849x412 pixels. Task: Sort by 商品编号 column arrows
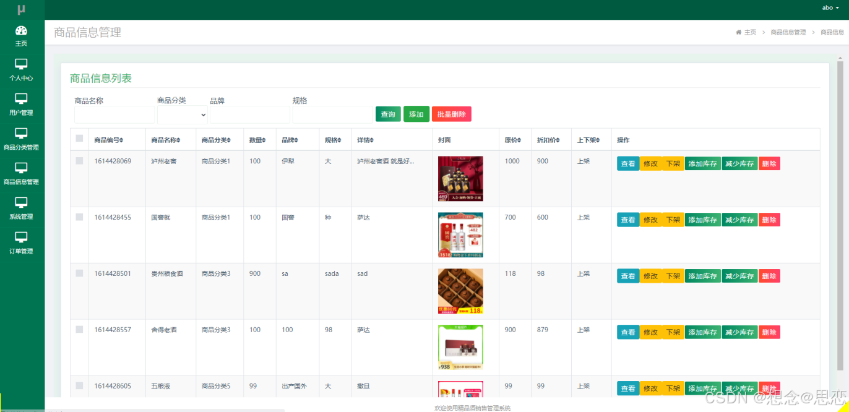[x=121, y=140]
